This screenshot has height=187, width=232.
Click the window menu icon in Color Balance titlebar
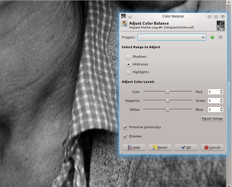(x=123, y=16)
